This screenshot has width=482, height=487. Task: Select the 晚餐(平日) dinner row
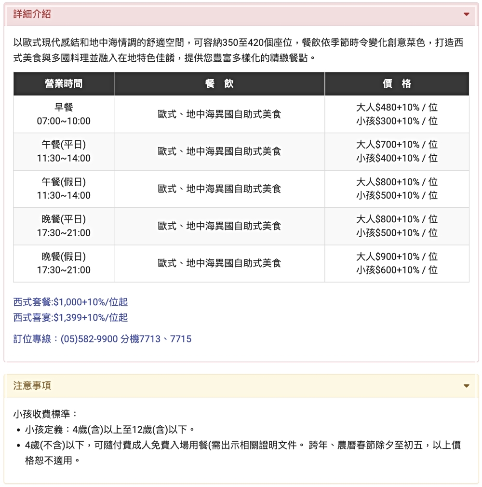click(63, 226)
